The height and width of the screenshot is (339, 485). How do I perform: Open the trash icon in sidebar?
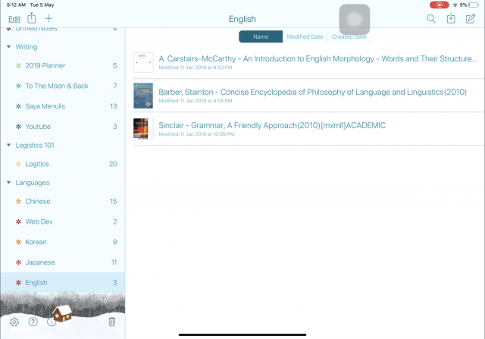[x=112, y=322]
